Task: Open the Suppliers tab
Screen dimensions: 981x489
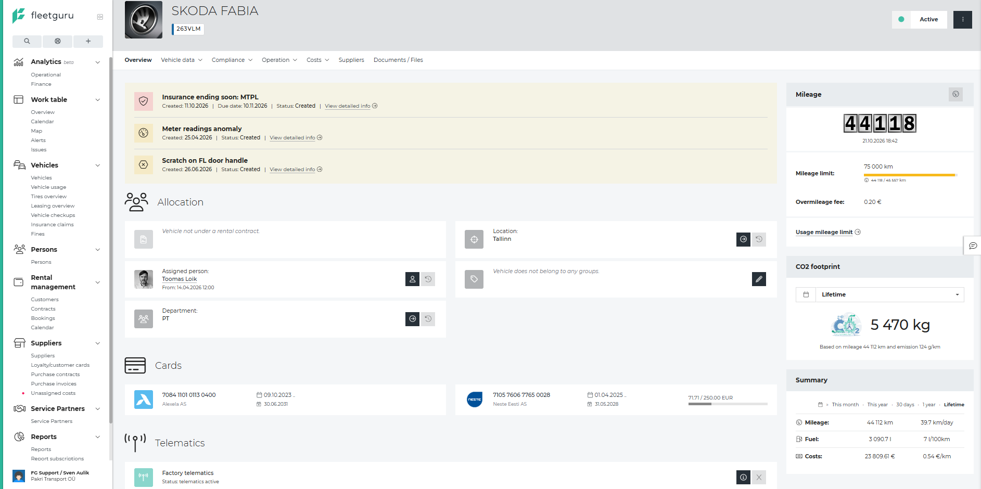Action: pos(351,60)
